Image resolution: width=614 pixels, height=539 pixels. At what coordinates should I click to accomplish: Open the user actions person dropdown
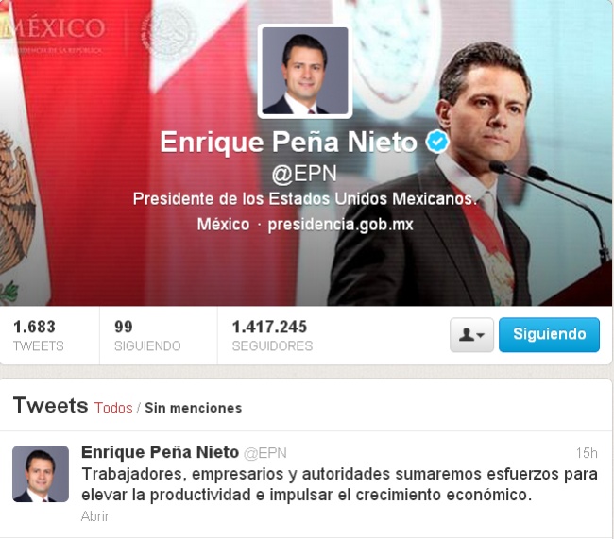click(471, 335)
